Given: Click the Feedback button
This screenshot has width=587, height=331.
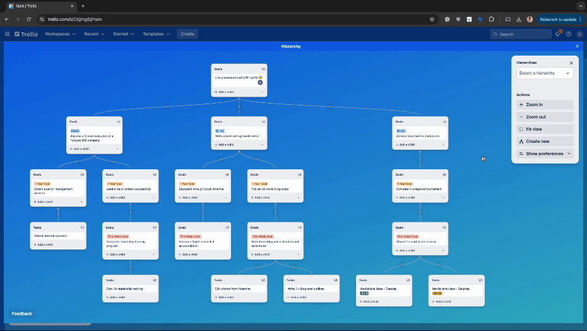Looking at the screenshot, I should pos(21,314).
